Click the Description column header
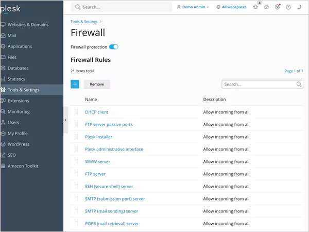 coord(214,100)
